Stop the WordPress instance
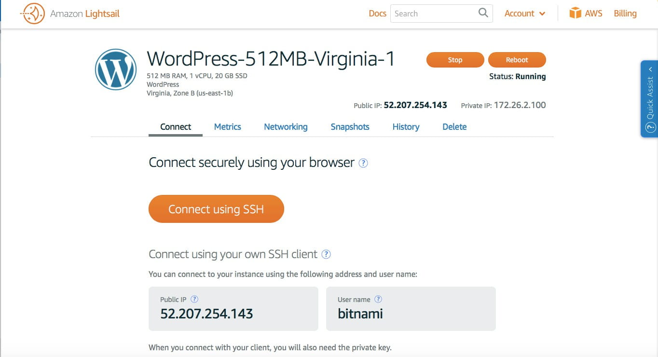 tap(454, 59)
